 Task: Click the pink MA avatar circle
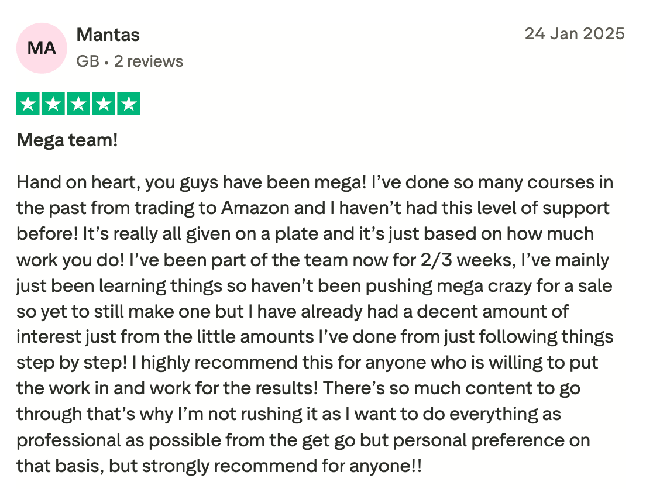pos(42,48)
